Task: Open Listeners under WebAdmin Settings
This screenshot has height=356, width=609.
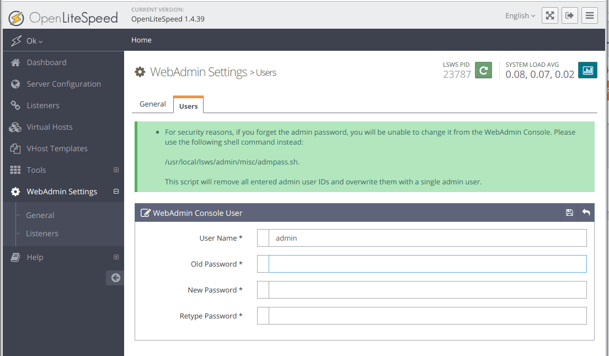Action: point(42,233)
